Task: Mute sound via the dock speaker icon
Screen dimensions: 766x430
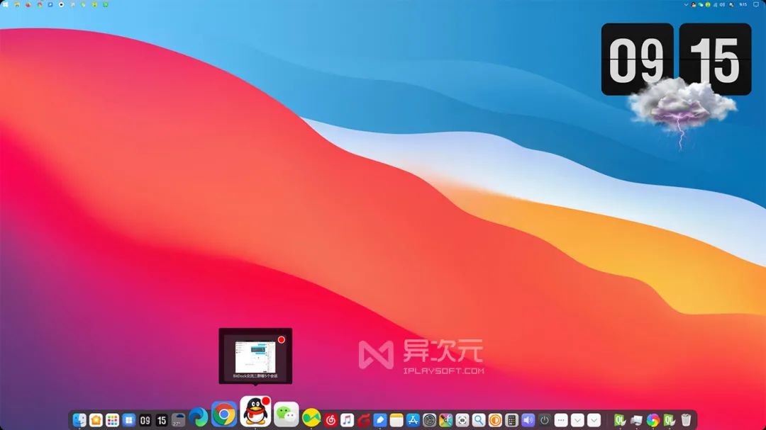Action: [527, 418]
